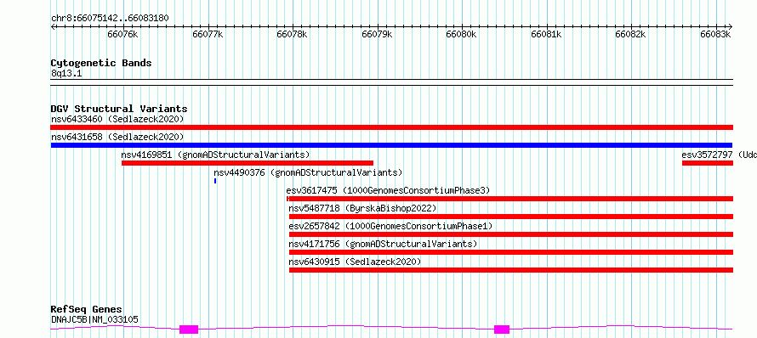Click the 66083k ruler tick label
757x338 pixels.
716,34
